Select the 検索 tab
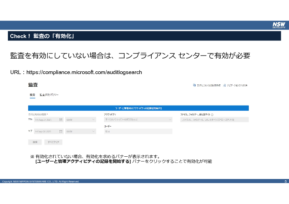The image size is (289, 204). click(x=32, y=95)
